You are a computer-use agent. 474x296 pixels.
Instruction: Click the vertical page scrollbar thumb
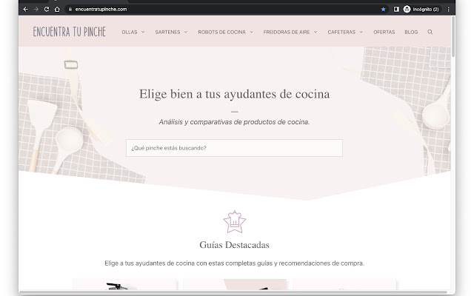[x=453, y=36]
